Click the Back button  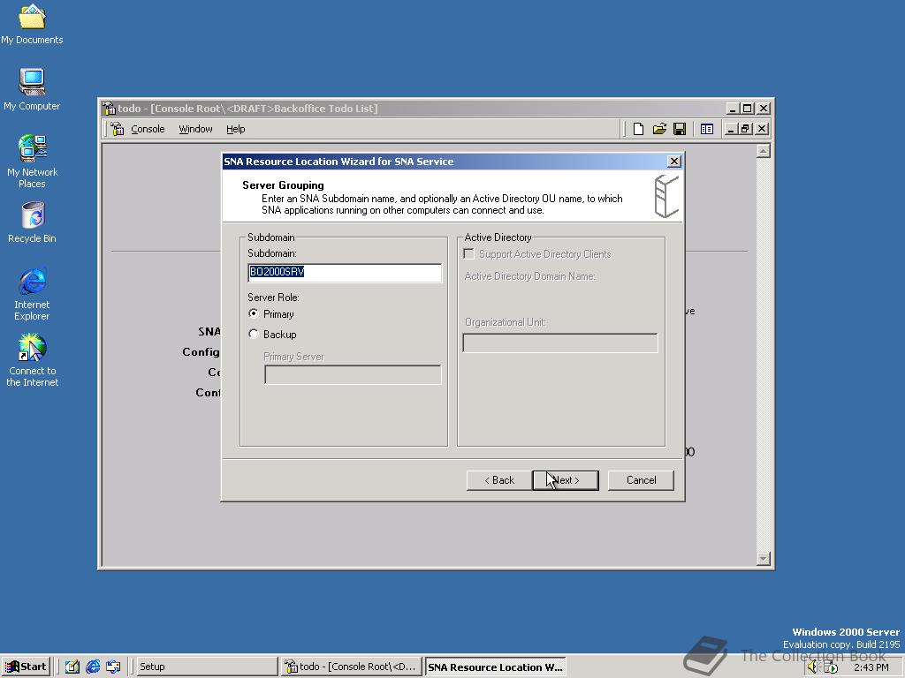[x=499, y=480]
